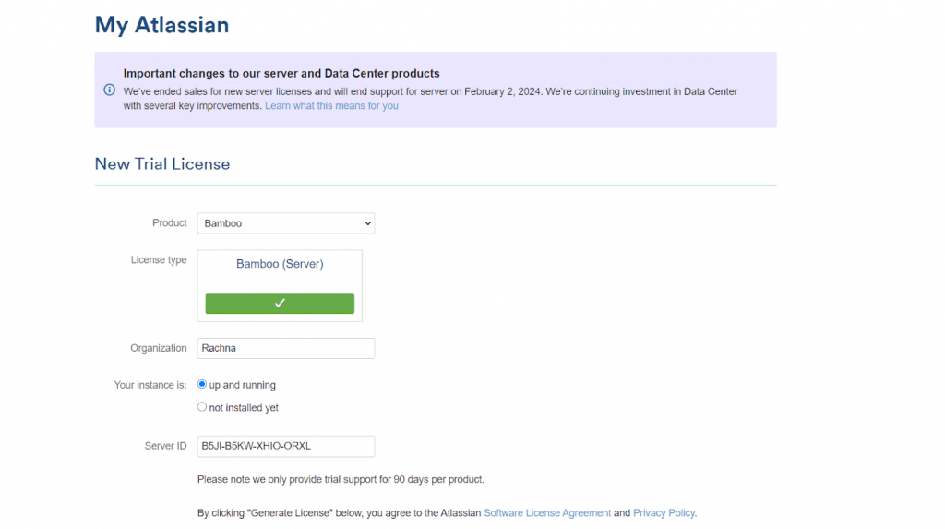The height and width of the screenshot is (529, 945).
Task: Open the Software License Agreement link
Action: pos(547,513)
